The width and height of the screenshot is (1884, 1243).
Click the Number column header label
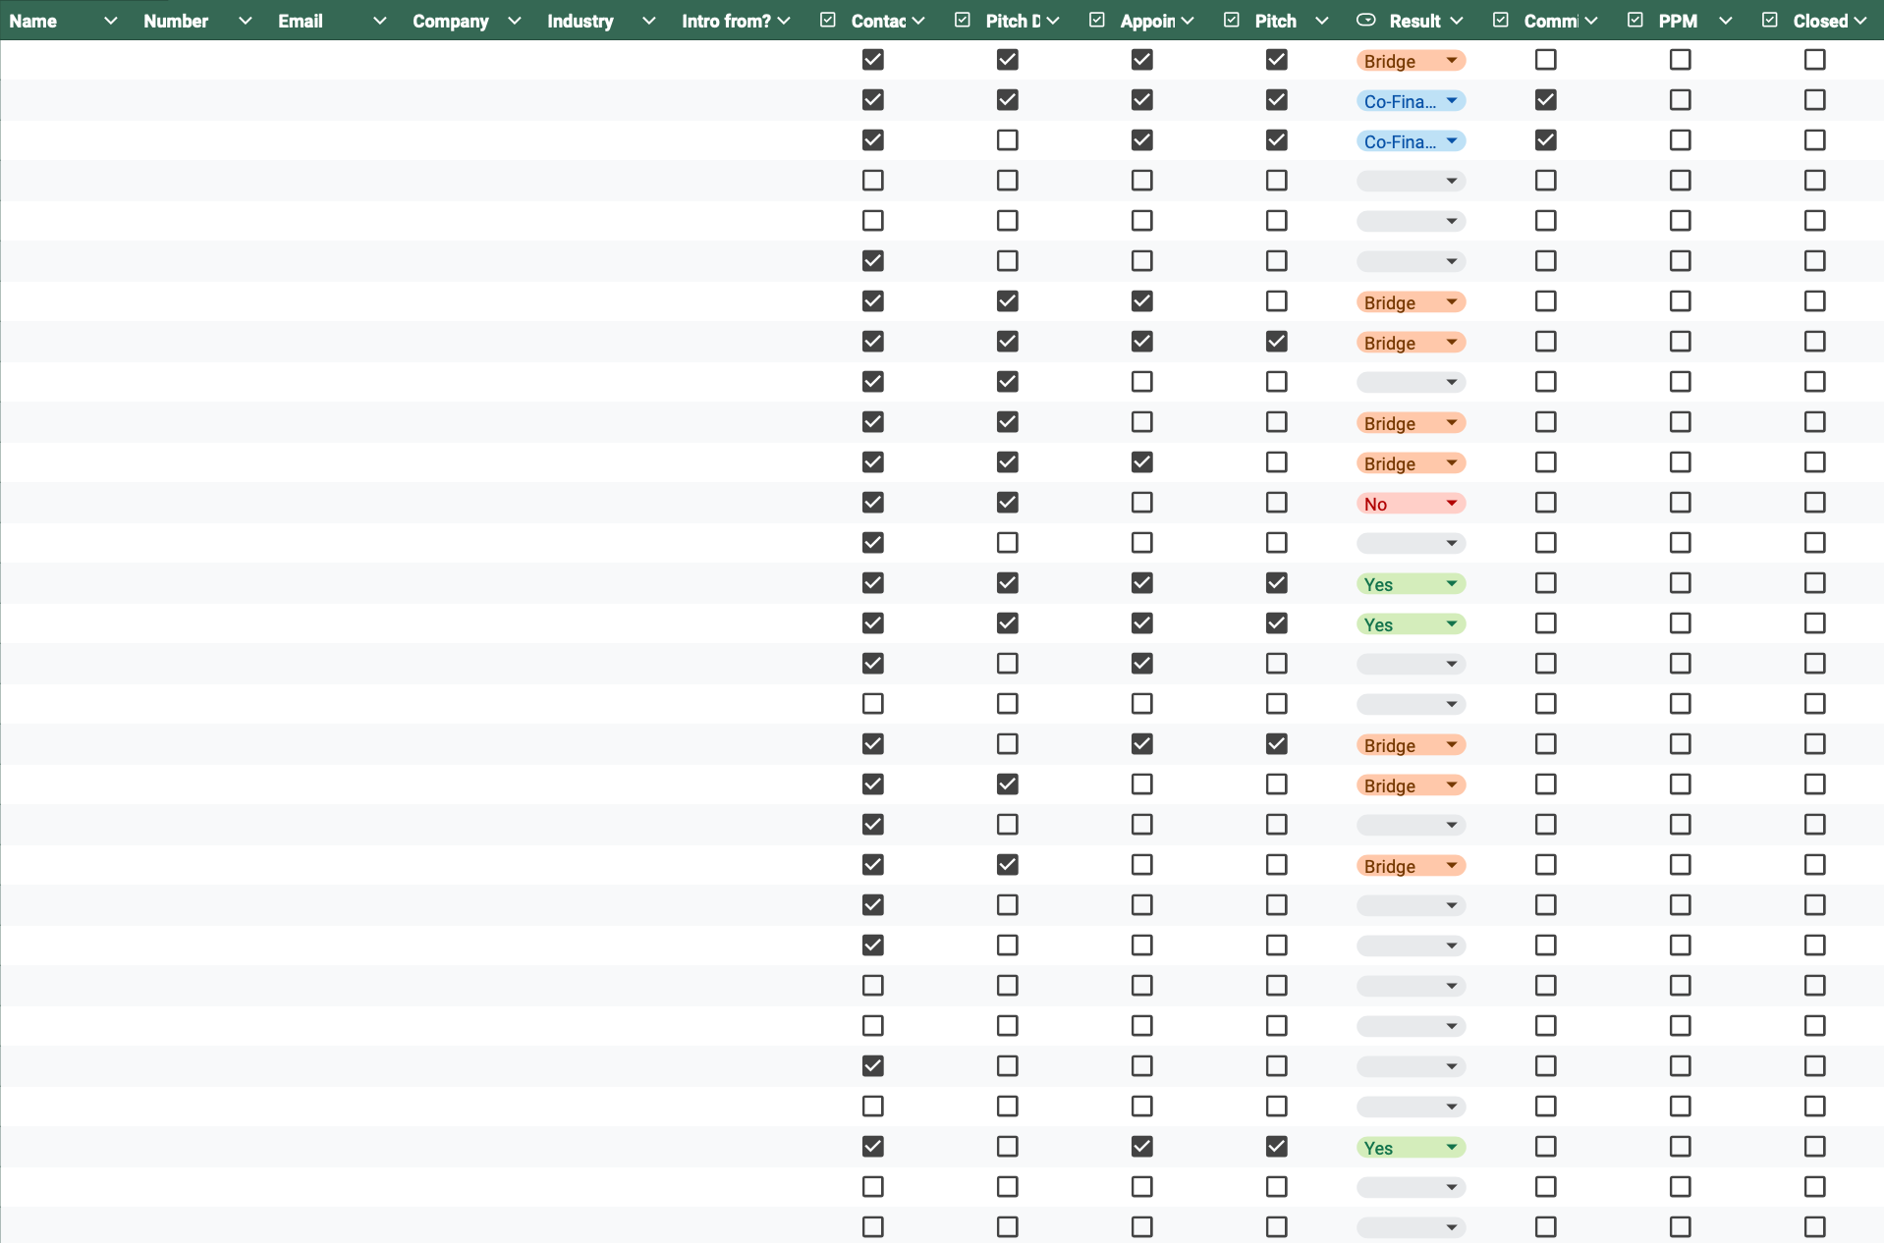coord(176,21)
